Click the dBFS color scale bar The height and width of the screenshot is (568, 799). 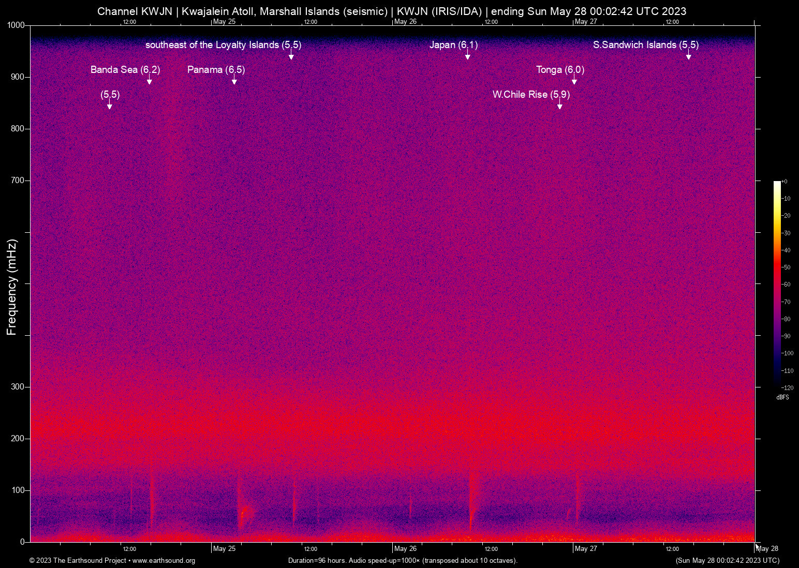point(777,283)
